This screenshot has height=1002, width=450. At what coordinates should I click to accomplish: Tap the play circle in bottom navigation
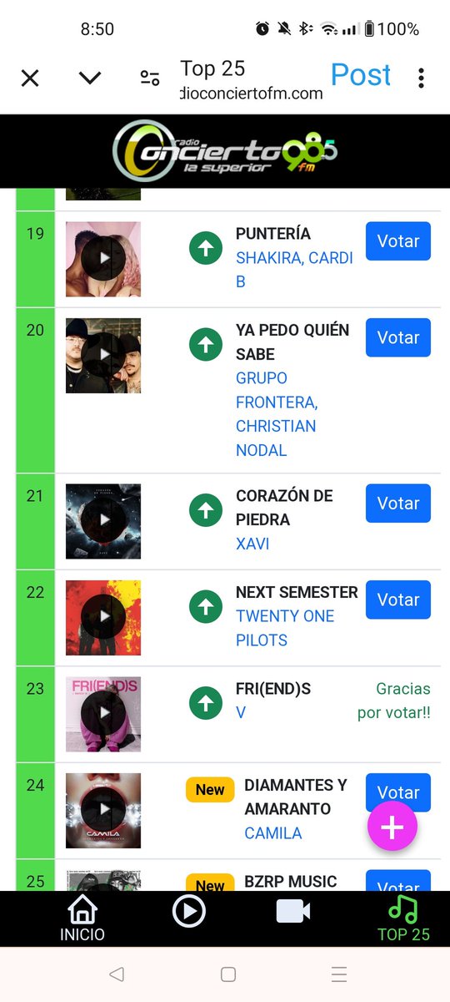click(188, 911)
